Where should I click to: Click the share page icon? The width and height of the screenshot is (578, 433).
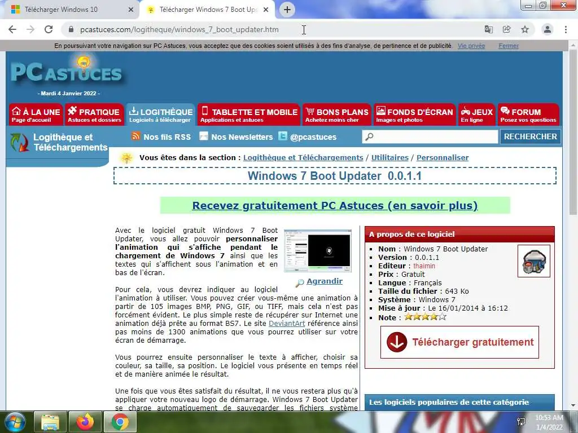(507, 29)
